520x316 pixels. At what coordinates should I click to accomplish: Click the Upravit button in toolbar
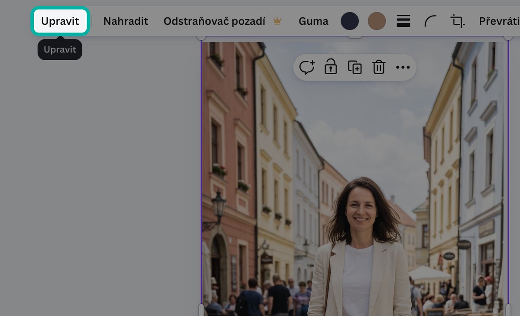(60, 21)
